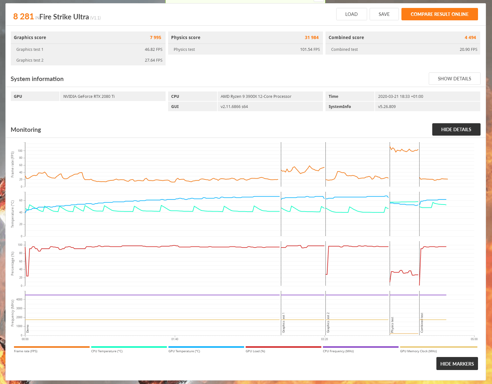492x384 pixels.
Task: Click the LOAD button
Action: (x=352, y=14)
